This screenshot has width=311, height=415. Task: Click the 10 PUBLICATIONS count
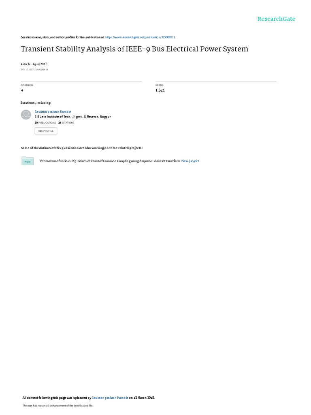[x=45, y=123]
